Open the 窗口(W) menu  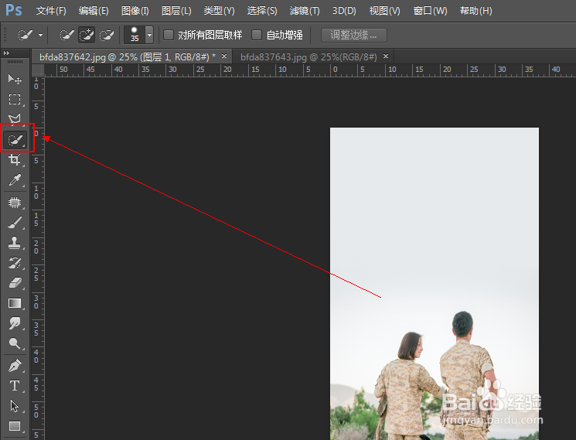click(430, 11)
